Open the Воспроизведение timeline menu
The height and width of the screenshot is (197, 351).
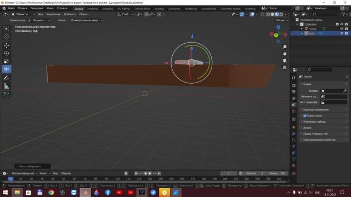(24, 173)
